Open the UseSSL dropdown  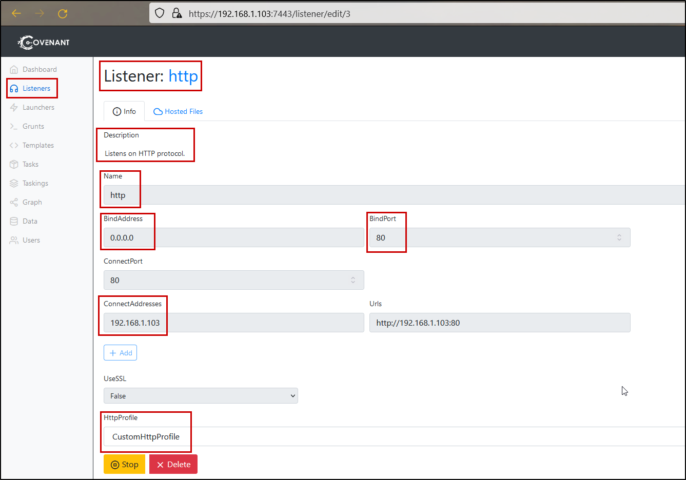[201, 396]
